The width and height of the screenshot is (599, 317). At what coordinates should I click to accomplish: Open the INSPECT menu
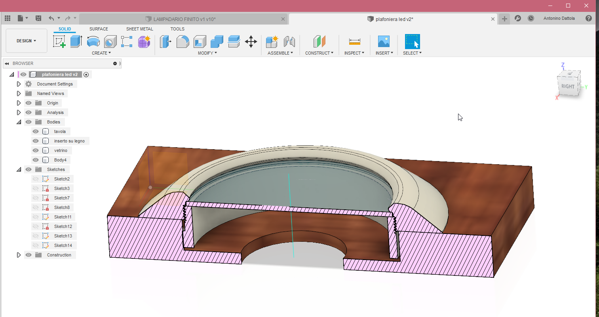pyautogui.click(x=354, y=53)
